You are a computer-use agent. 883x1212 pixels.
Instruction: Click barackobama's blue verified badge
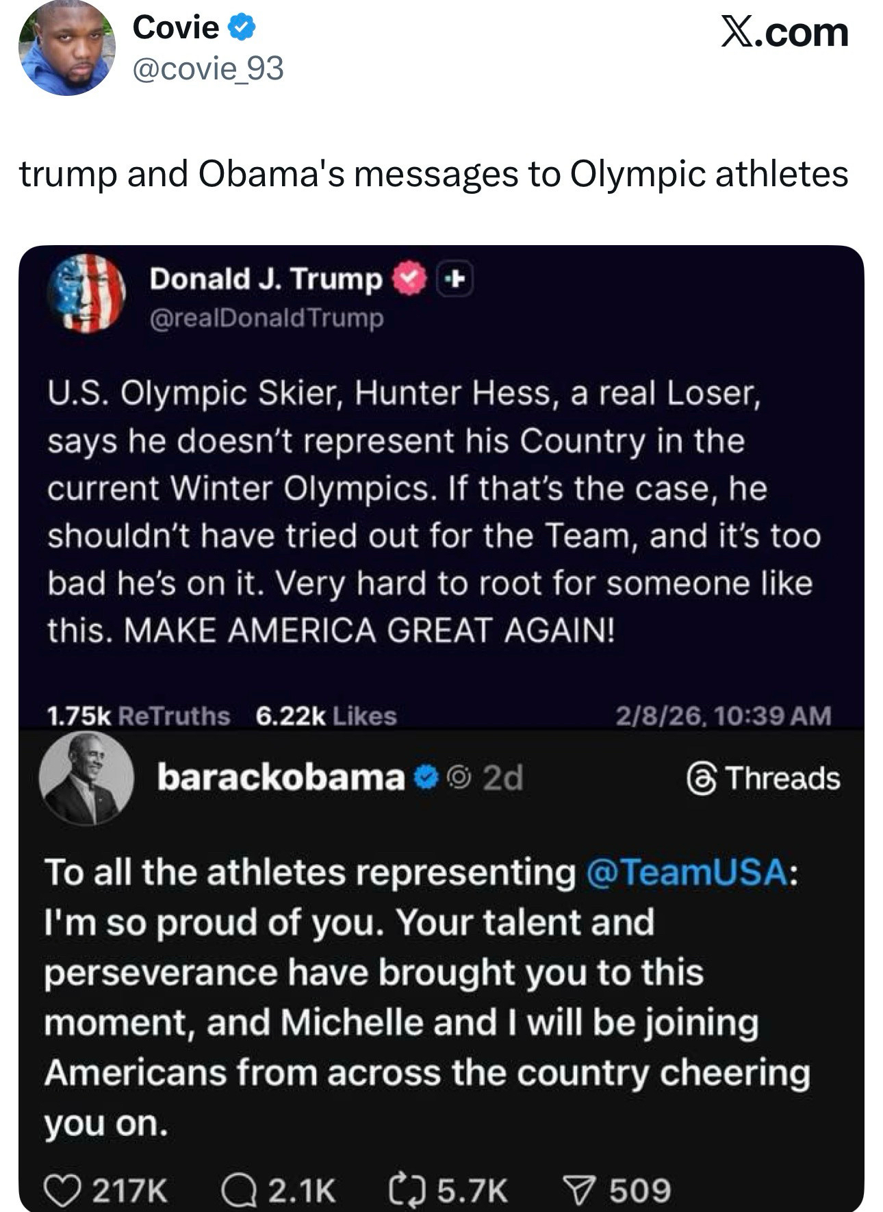(x=426, y=777)
